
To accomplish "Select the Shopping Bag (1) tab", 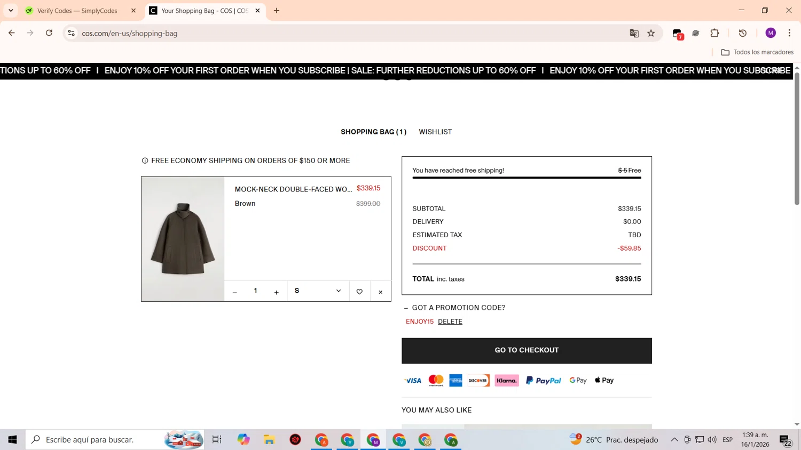I will 373,132.
